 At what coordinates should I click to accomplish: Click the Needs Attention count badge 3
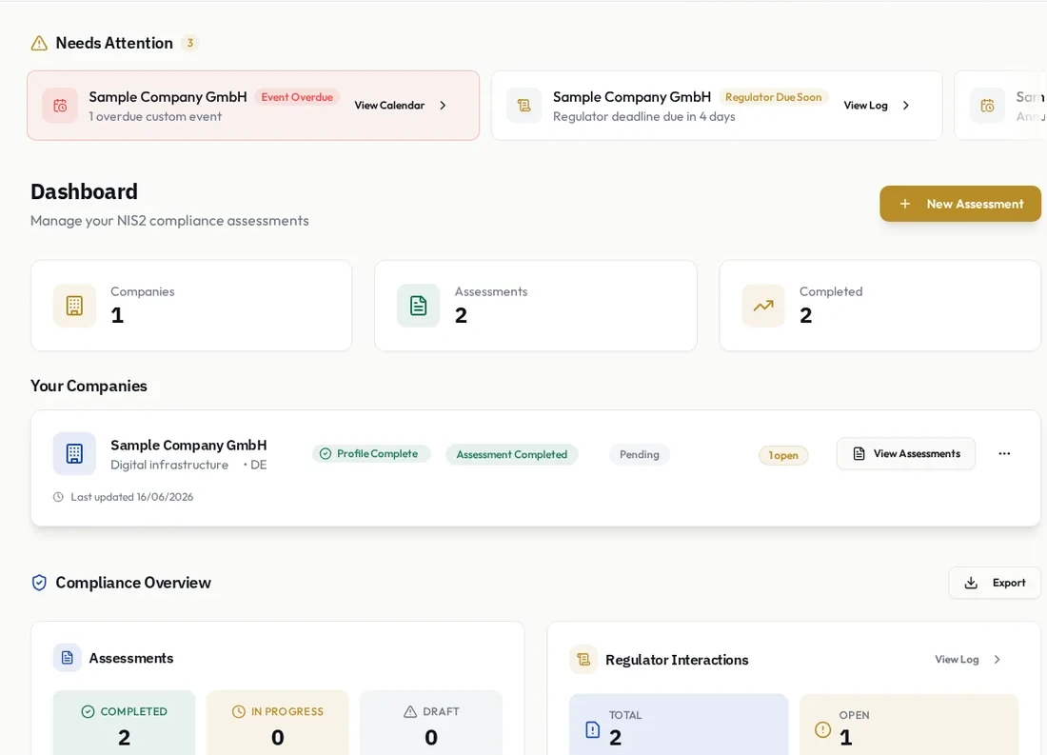coord(190,43)
